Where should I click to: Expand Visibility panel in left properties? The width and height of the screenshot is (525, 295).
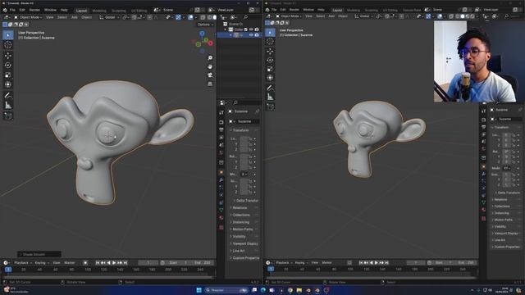click(x=239, y=237)
